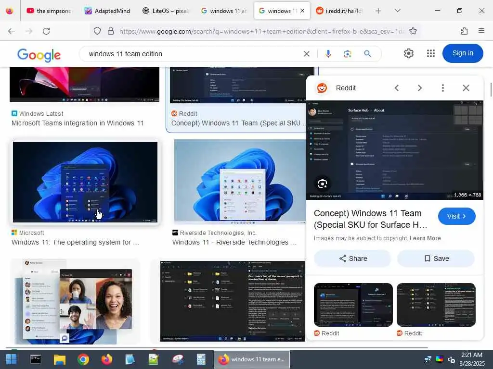Switch to the LiteOS pixel tab
Viewport: 493px width, 369px height.
coord(166,11)
